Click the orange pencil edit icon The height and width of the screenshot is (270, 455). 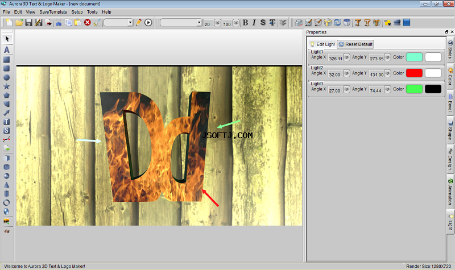pos(139,22)
